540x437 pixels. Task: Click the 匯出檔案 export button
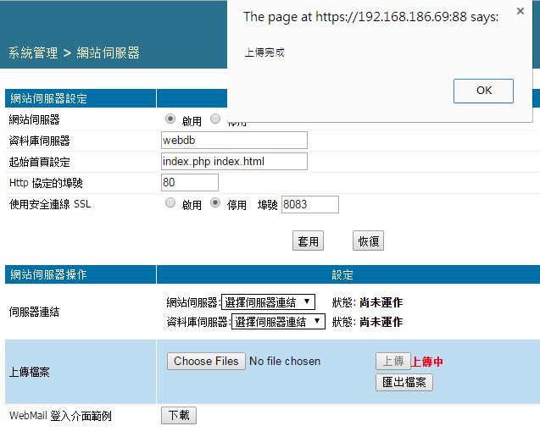[x=404, y=383]
